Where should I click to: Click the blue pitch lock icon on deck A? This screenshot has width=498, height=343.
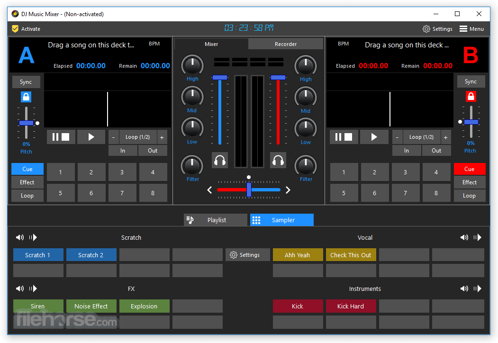26,97
